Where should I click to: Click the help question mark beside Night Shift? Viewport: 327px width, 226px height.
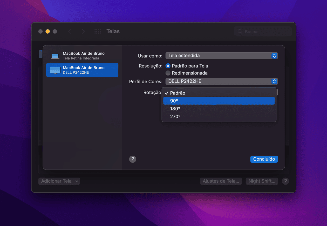coord(285,181)
